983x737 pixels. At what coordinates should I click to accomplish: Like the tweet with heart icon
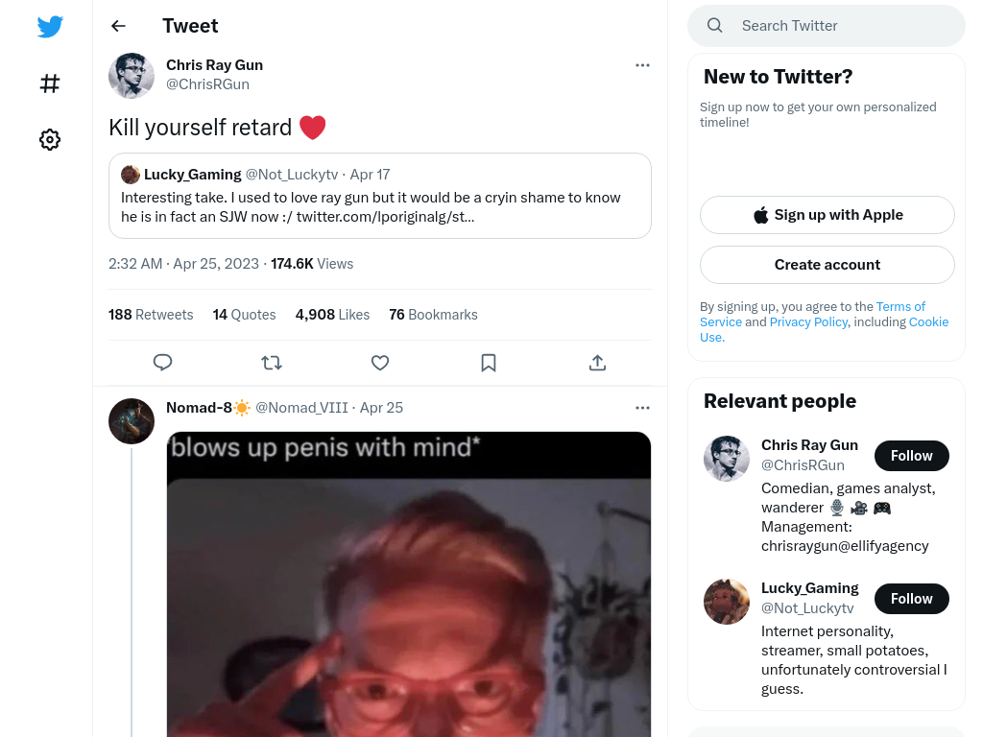point(380,363)
